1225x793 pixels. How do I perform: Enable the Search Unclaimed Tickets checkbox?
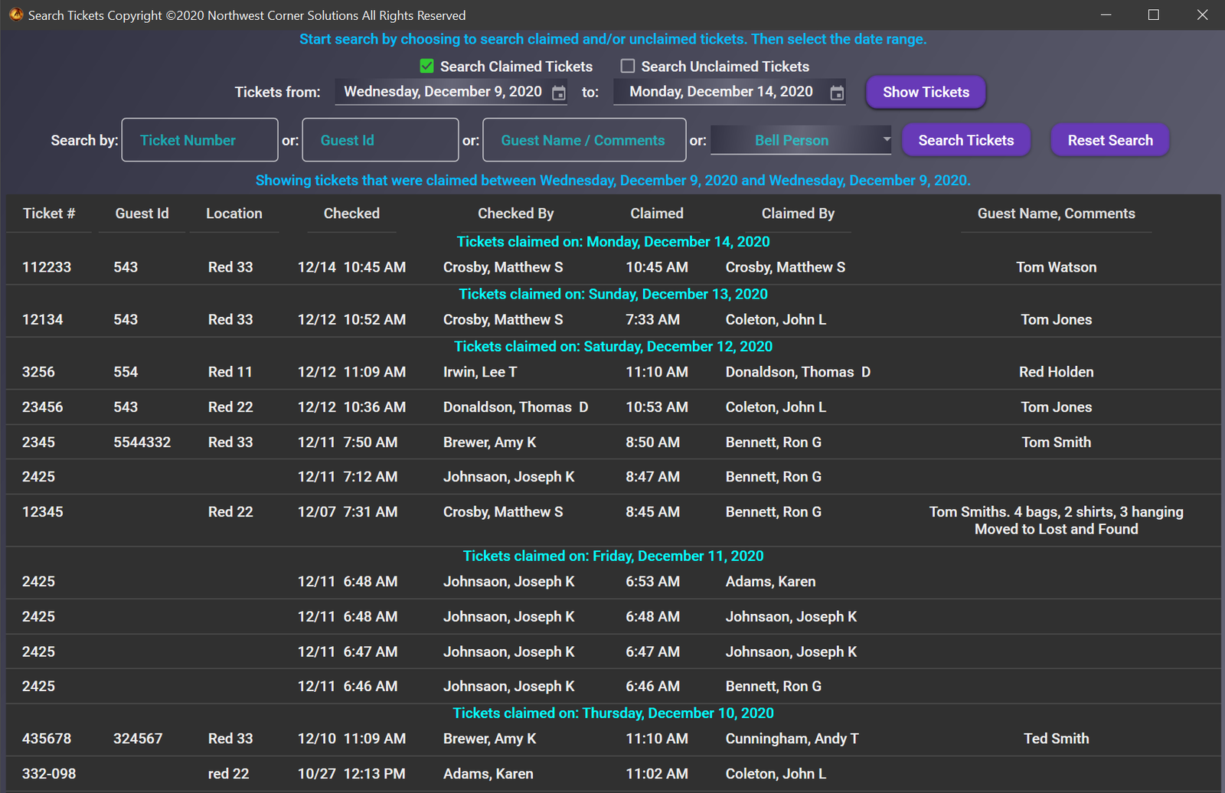pos(627,66)
